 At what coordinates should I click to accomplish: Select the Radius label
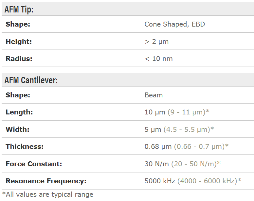tap(19, 59)
